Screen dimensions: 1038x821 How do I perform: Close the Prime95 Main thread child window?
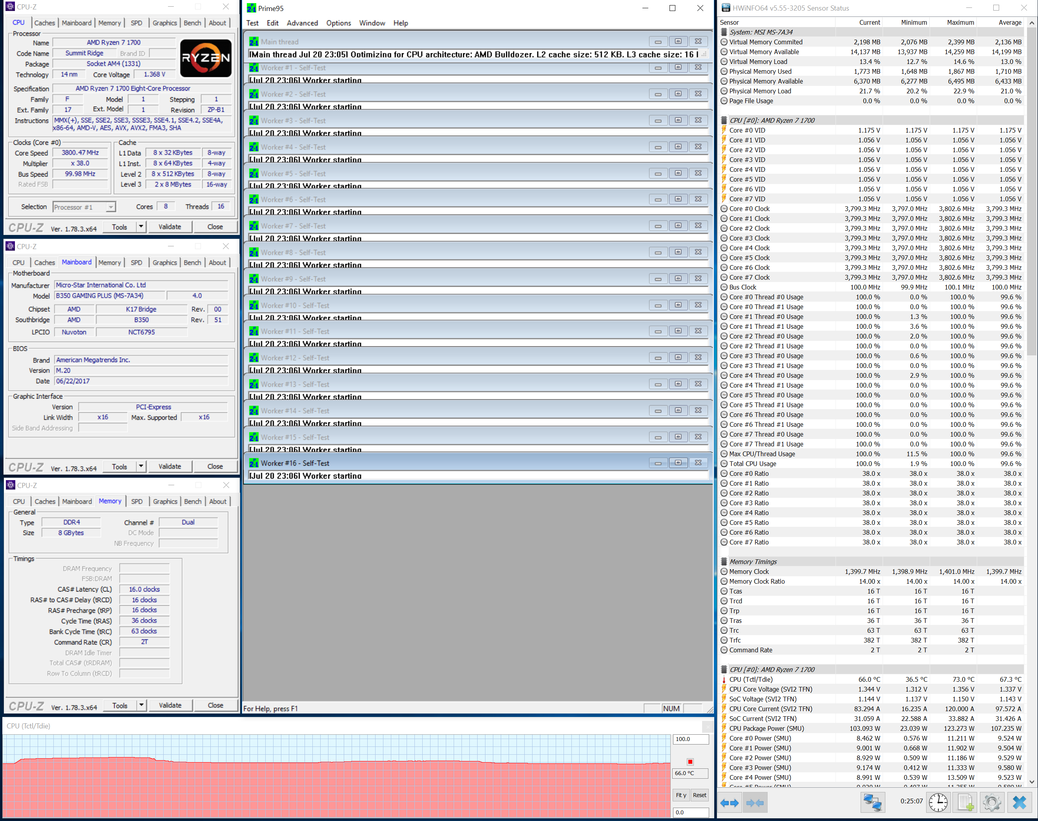[698, 42]
